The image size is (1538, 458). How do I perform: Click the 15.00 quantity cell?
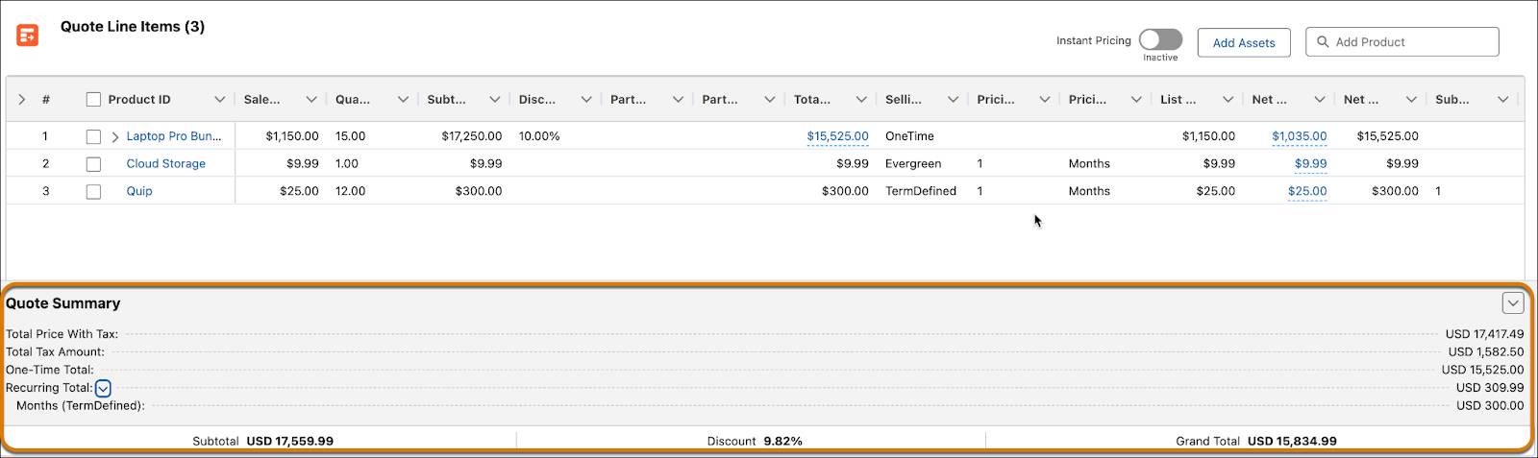point(351,136)
